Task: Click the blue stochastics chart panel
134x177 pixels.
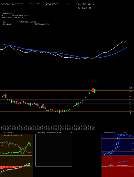Action: tap(118, 145)
